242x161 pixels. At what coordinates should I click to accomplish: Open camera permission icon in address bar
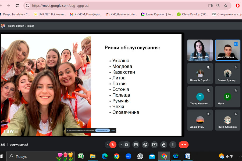210,5
